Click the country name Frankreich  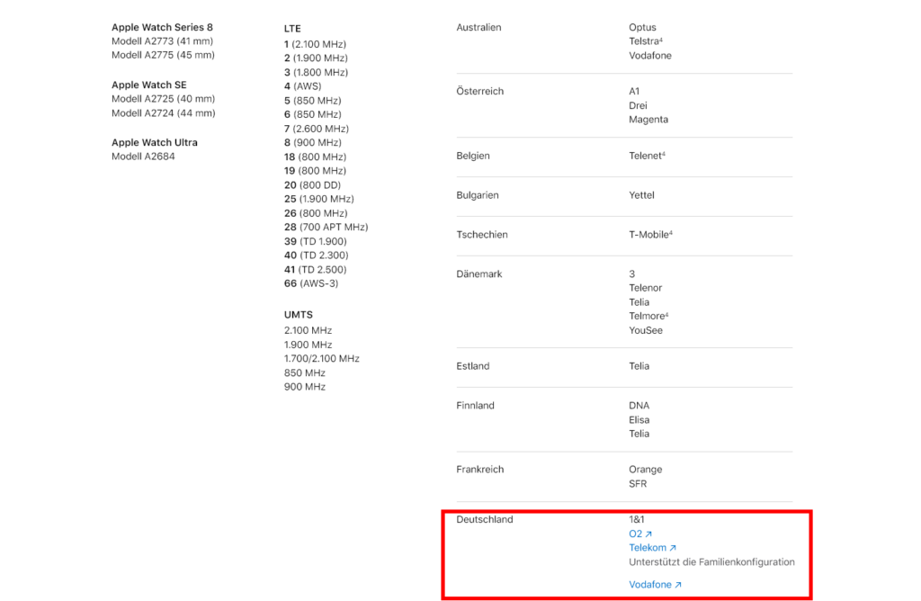[x=480, y=470]
